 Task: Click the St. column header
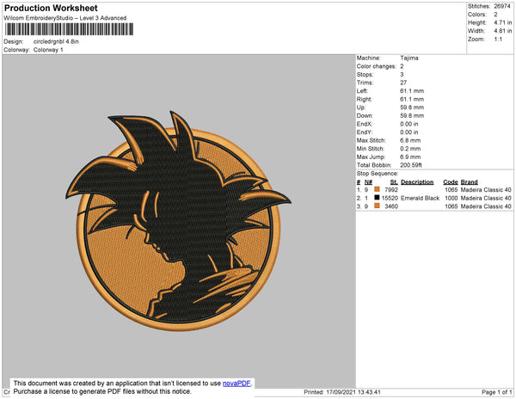[x=394, y=182]
